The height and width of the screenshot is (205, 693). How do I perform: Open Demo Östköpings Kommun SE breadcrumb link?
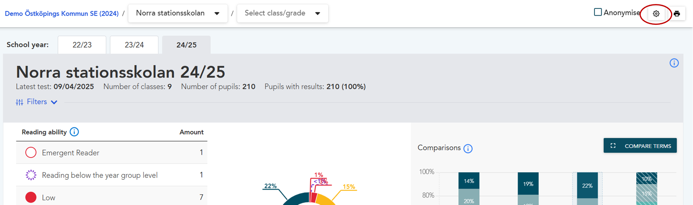pos(61,14)
